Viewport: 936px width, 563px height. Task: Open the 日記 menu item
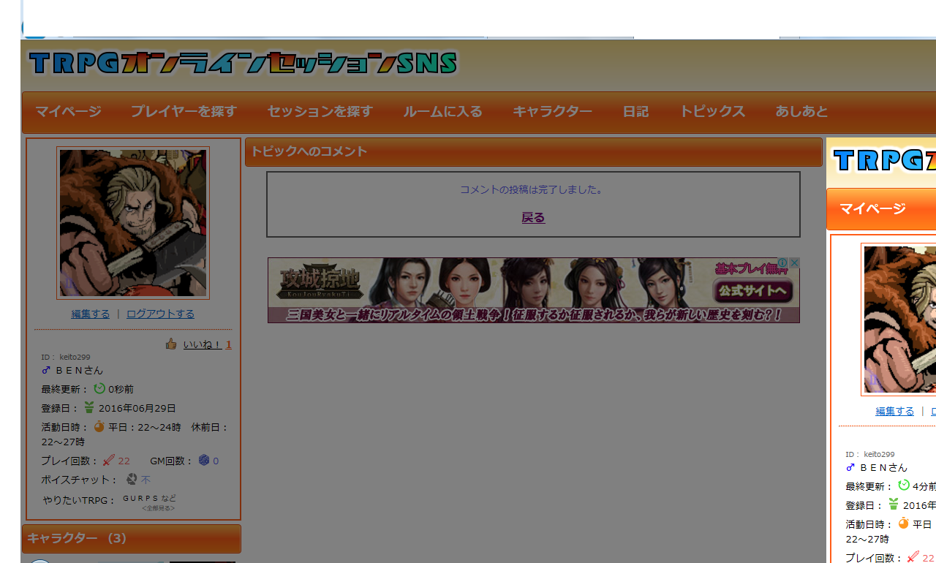pyautogui.click(x=635, y=112)
